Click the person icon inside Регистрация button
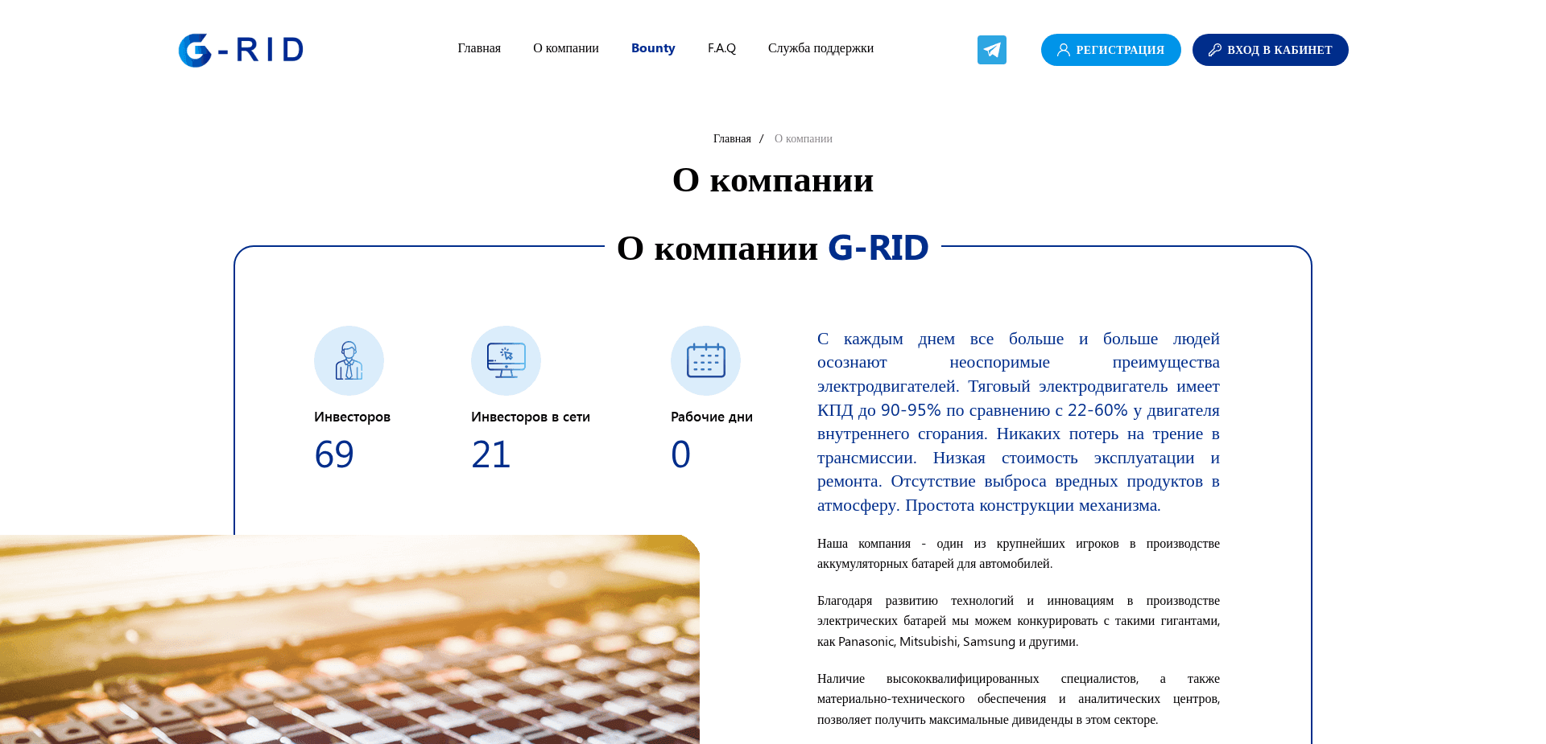1546x744 pixels. 1062,50
